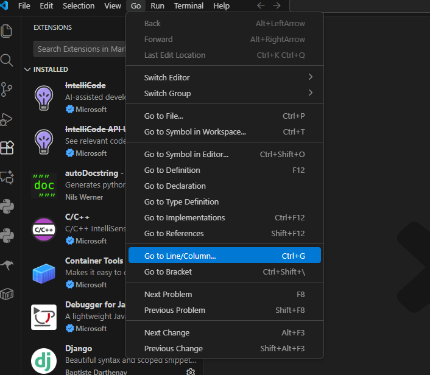Close the open Go menu
430x375 pixels.
[x=136, y=5]
